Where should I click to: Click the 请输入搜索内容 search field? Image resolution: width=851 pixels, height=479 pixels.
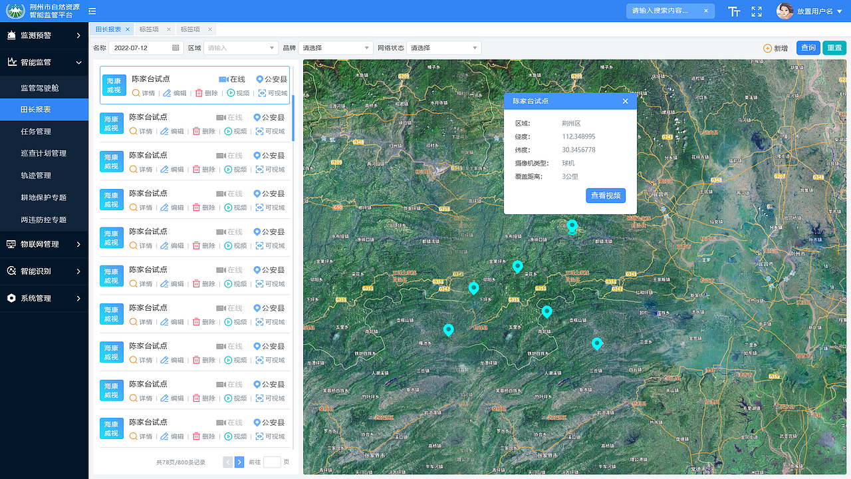point(670,11)
